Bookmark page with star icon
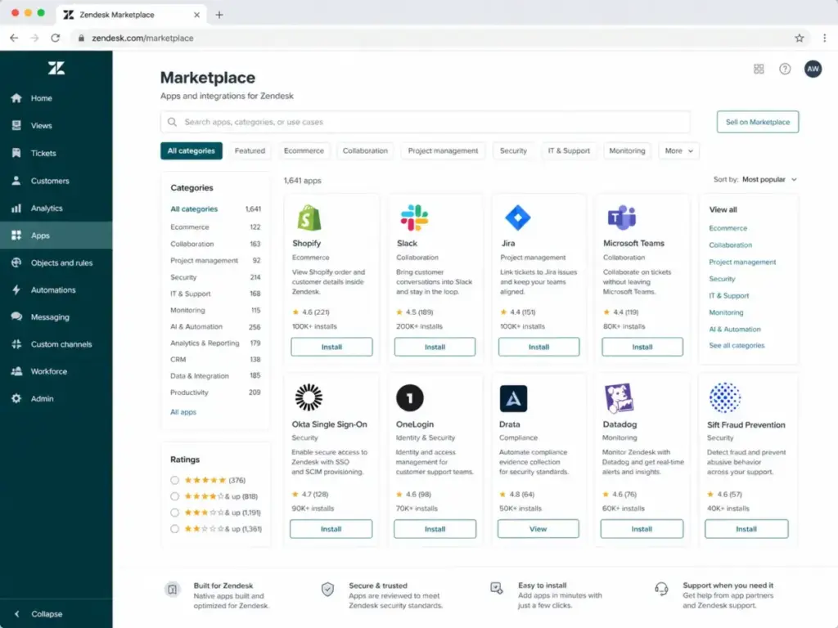The width and height of the screenshot is (838, 628). 800,38
